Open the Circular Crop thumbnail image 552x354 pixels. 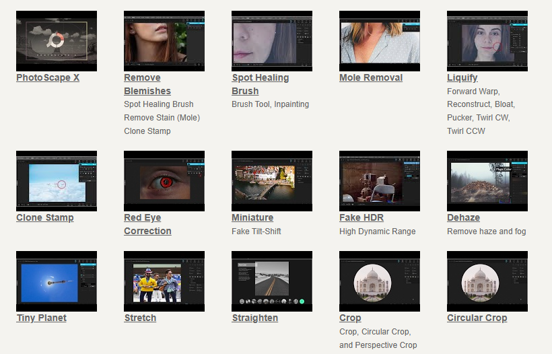(487, 281)
